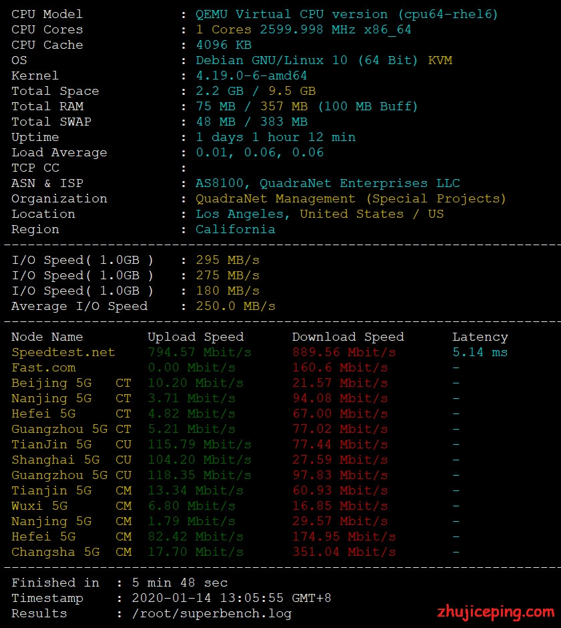
Task: Click the 'Wuxi 5G' node name
Action: click(x=39, y=506)
